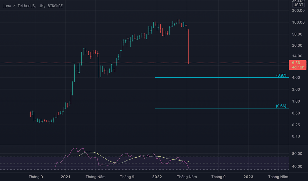Select the cyan horizontal line at 3.97

[215, 78]
